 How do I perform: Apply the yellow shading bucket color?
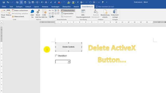tap(68, 2)
